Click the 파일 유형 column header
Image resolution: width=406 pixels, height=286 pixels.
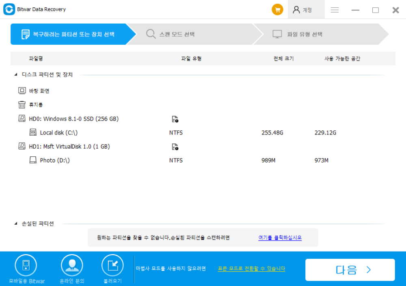(191, 58)
